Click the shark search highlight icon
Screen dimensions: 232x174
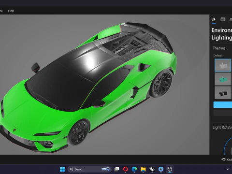coord(106,169)
